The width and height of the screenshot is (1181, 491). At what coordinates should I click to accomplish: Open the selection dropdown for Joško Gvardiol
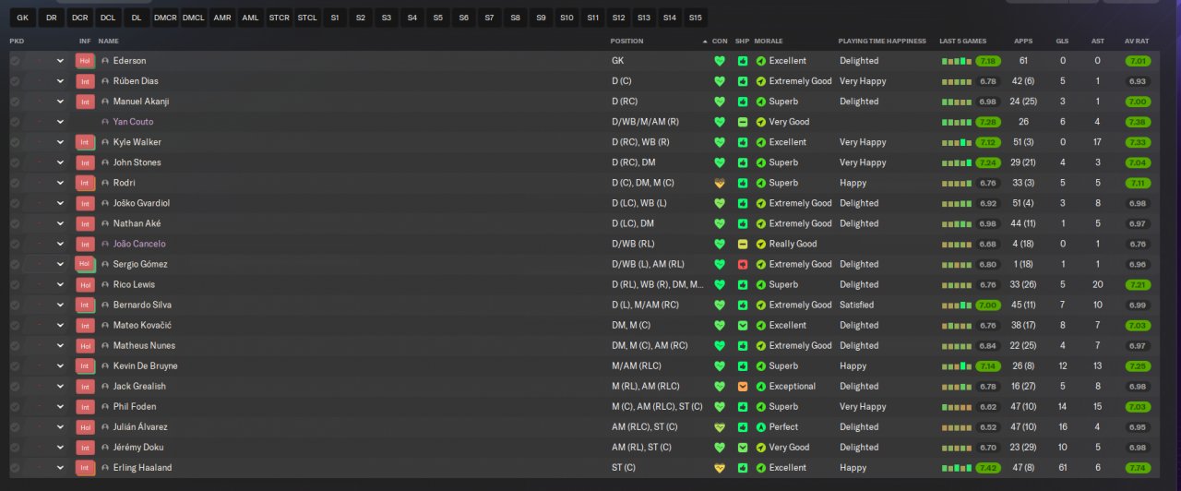tap(60, 203)
